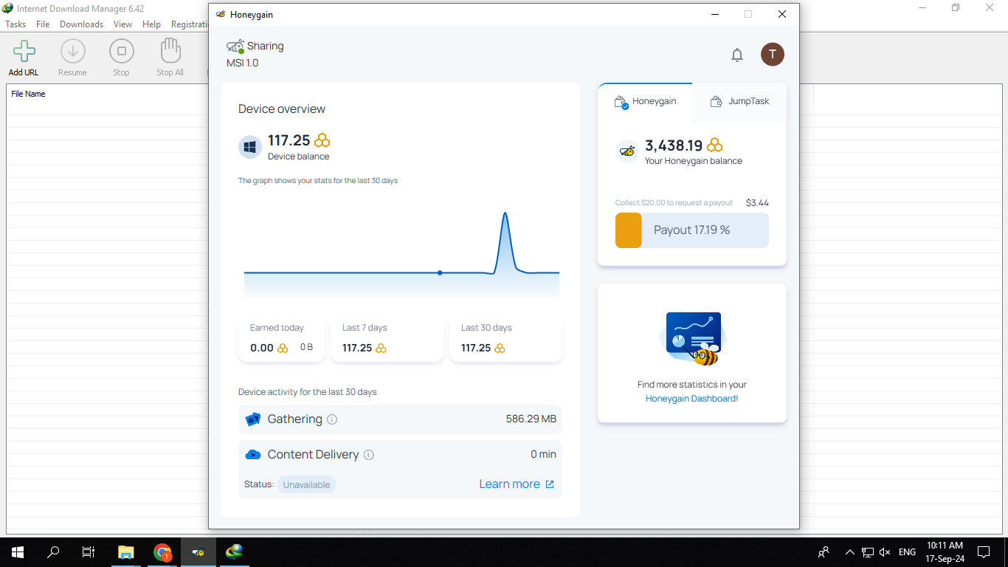Click the Honeygain taskbar icon
The height and width of the screenshot is (567, 1008).
(x=199, y=552)
